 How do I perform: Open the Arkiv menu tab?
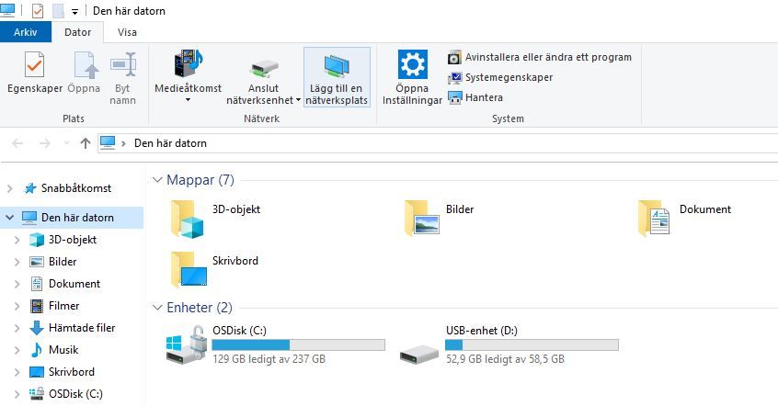(x=26, y=32)
